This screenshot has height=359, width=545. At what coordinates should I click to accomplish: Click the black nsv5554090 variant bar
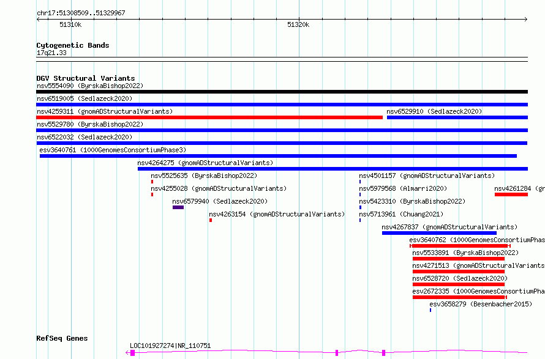point(282,92)
